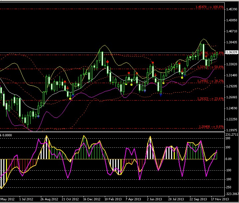
Task: Click the 22 Sep 2013 date label
Action: tap(198, 199)
